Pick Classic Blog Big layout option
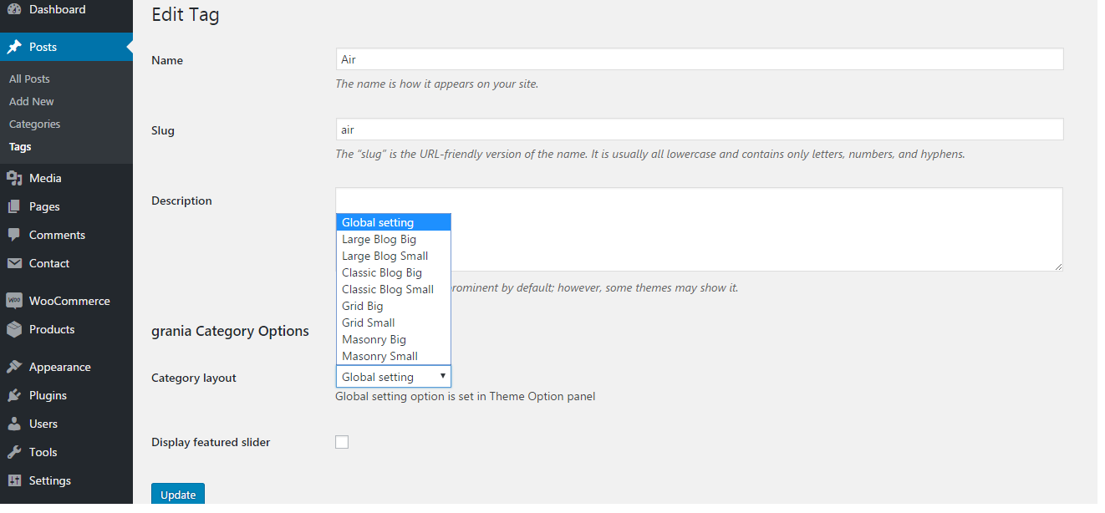This screenshot has height=513, width=1105. [x=381, y=272]
